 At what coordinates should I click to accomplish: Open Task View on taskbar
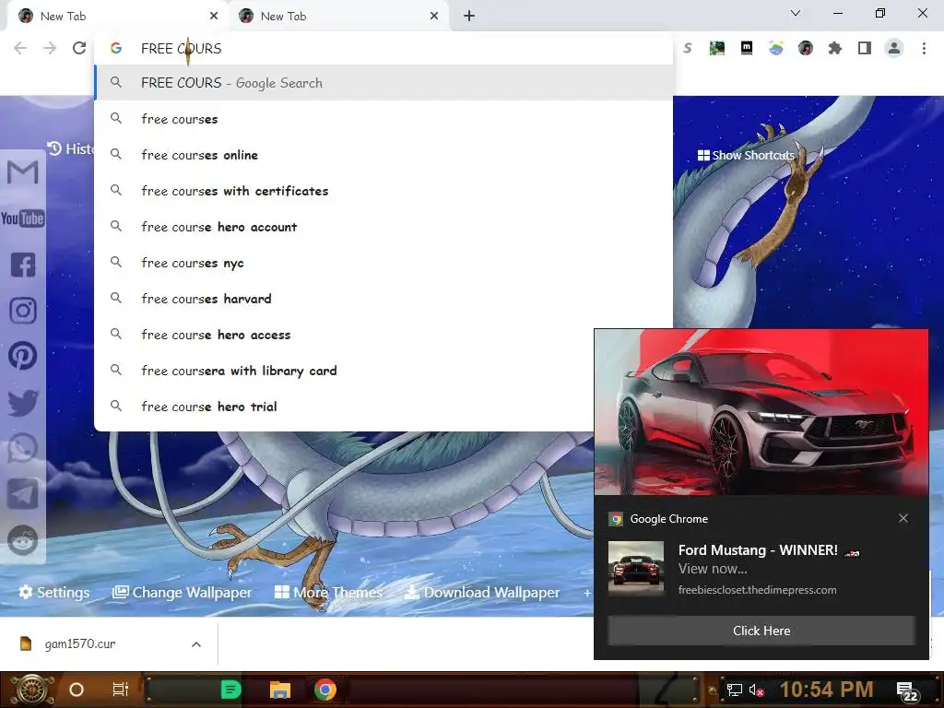pyautogui.click(x=121, y=690)
